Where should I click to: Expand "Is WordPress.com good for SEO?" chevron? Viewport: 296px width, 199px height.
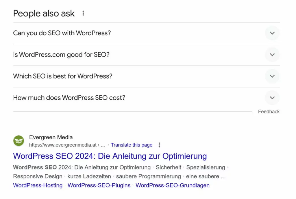[272, 55]
